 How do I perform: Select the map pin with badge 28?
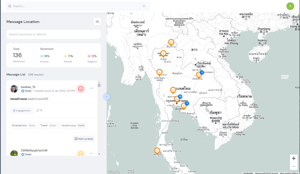(177, 99)
